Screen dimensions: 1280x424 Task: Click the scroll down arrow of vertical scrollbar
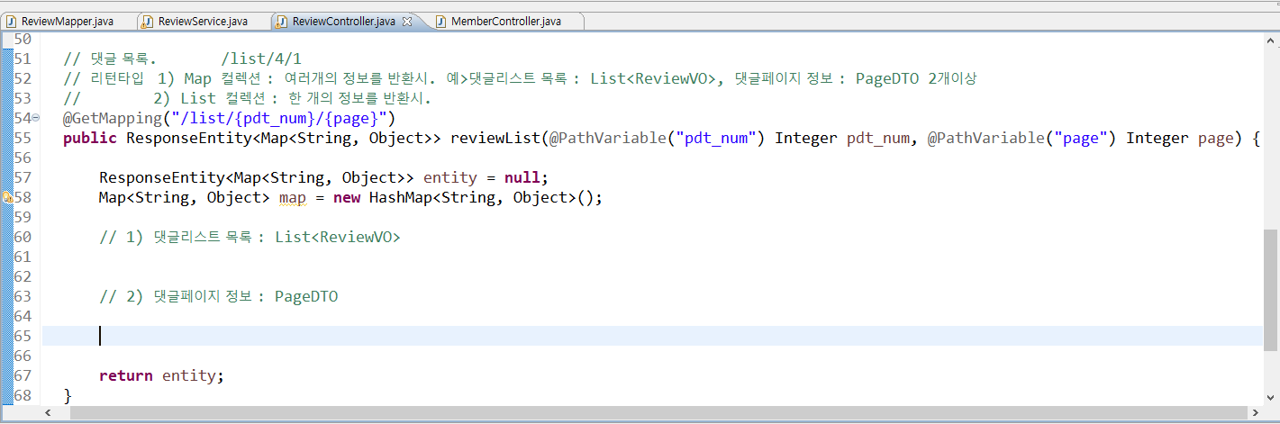[x=1271, y=397]
